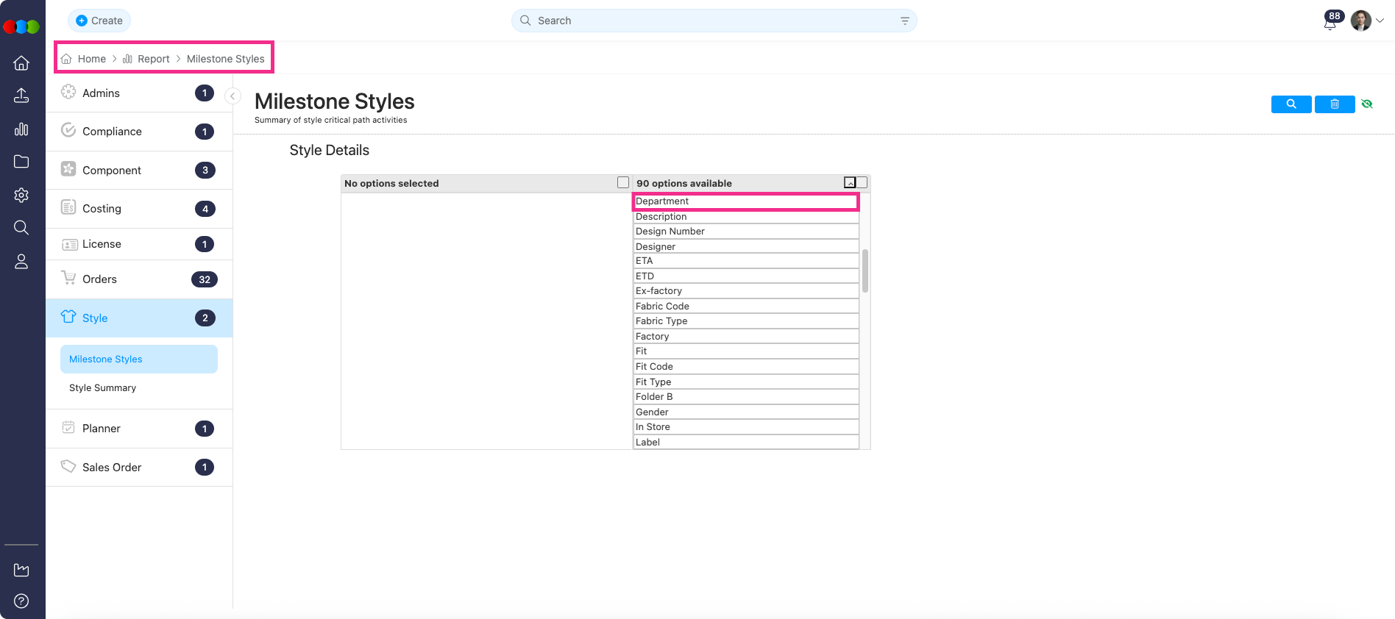The image size is (1395, 619).
Task: Click the Create button
Action: click(99, 21)
